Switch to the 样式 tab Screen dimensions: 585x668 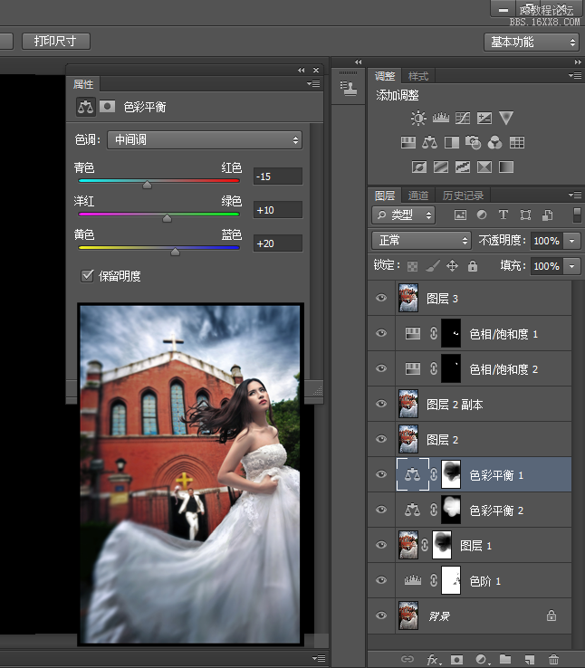[418, 76]
